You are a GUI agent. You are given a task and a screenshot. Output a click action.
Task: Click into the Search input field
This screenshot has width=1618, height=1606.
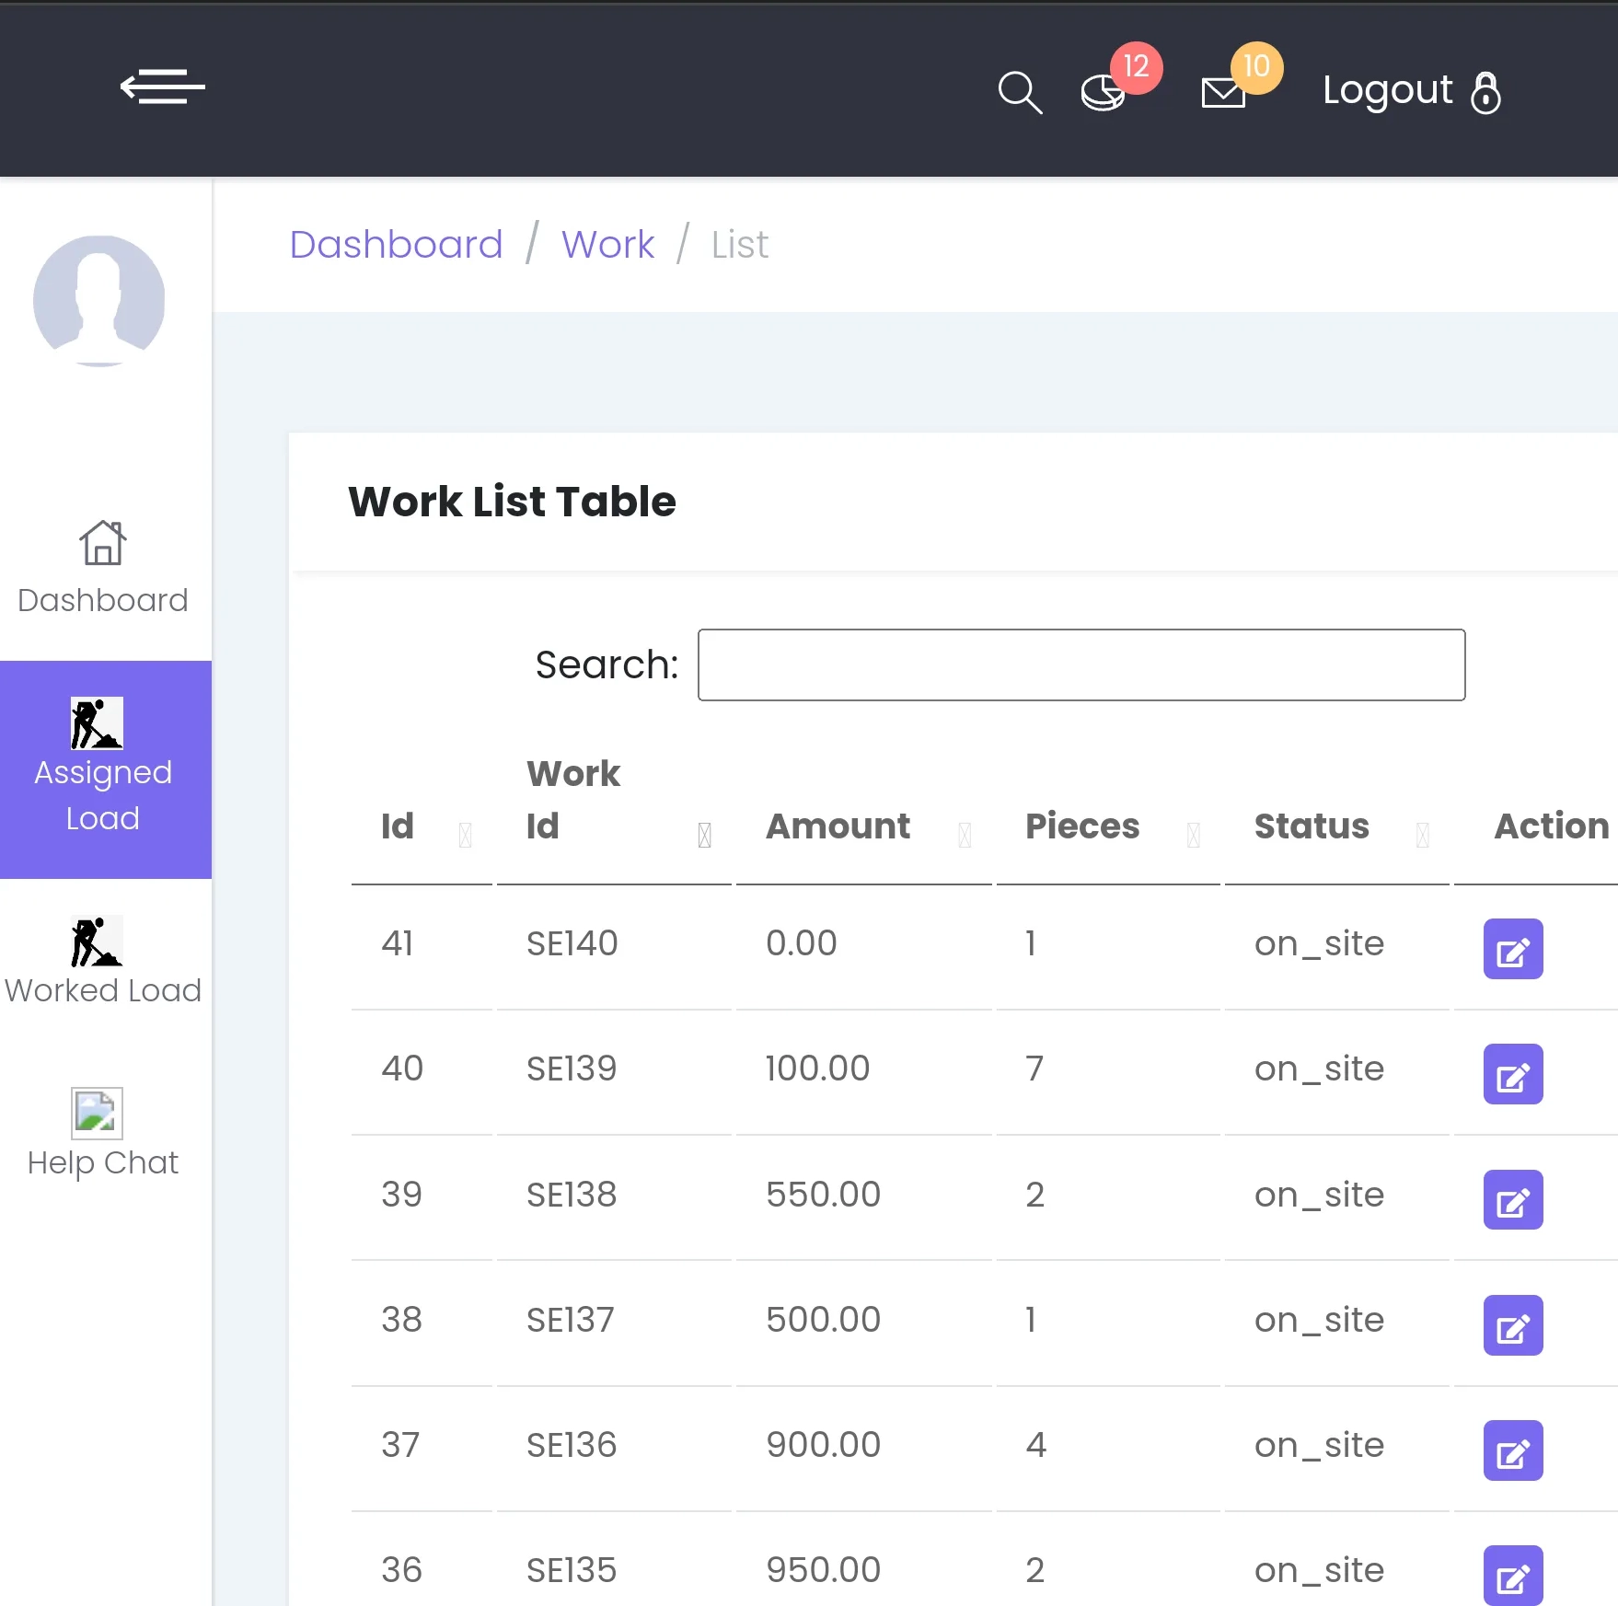pos(1081,664)
